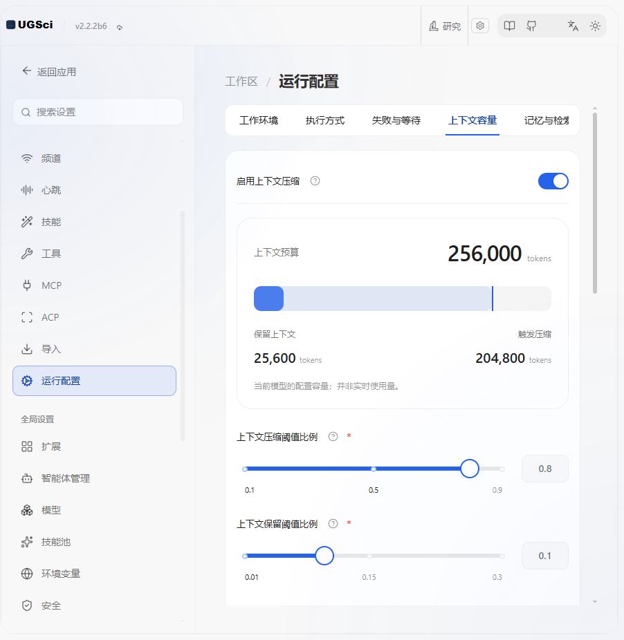Select 运行配置 in the sidebar
Viewport: 624px width, 640px height.
pyautogui.click(x=94, y=381)
